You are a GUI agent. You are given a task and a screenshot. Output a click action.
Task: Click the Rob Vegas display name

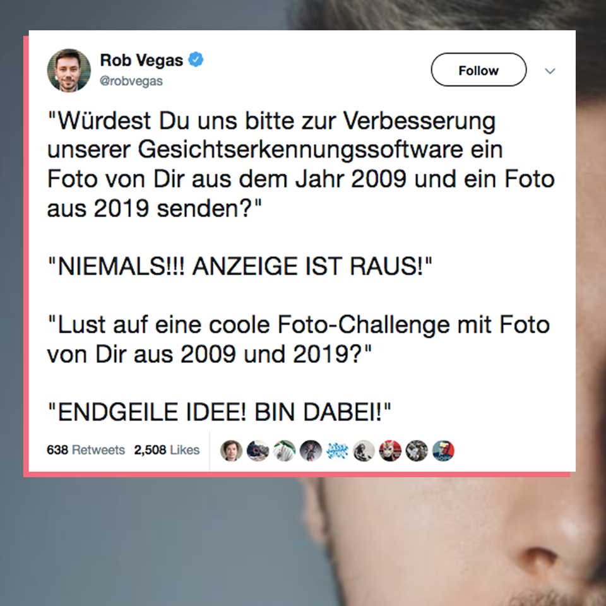pos(141,61)
